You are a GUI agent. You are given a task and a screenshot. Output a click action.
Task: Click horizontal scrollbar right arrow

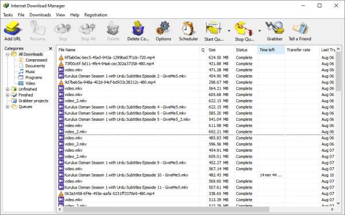tap(332, 209)
